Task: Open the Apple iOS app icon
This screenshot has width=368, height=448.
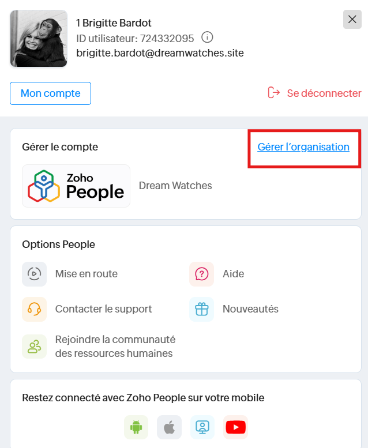Action: pos(169,427)
